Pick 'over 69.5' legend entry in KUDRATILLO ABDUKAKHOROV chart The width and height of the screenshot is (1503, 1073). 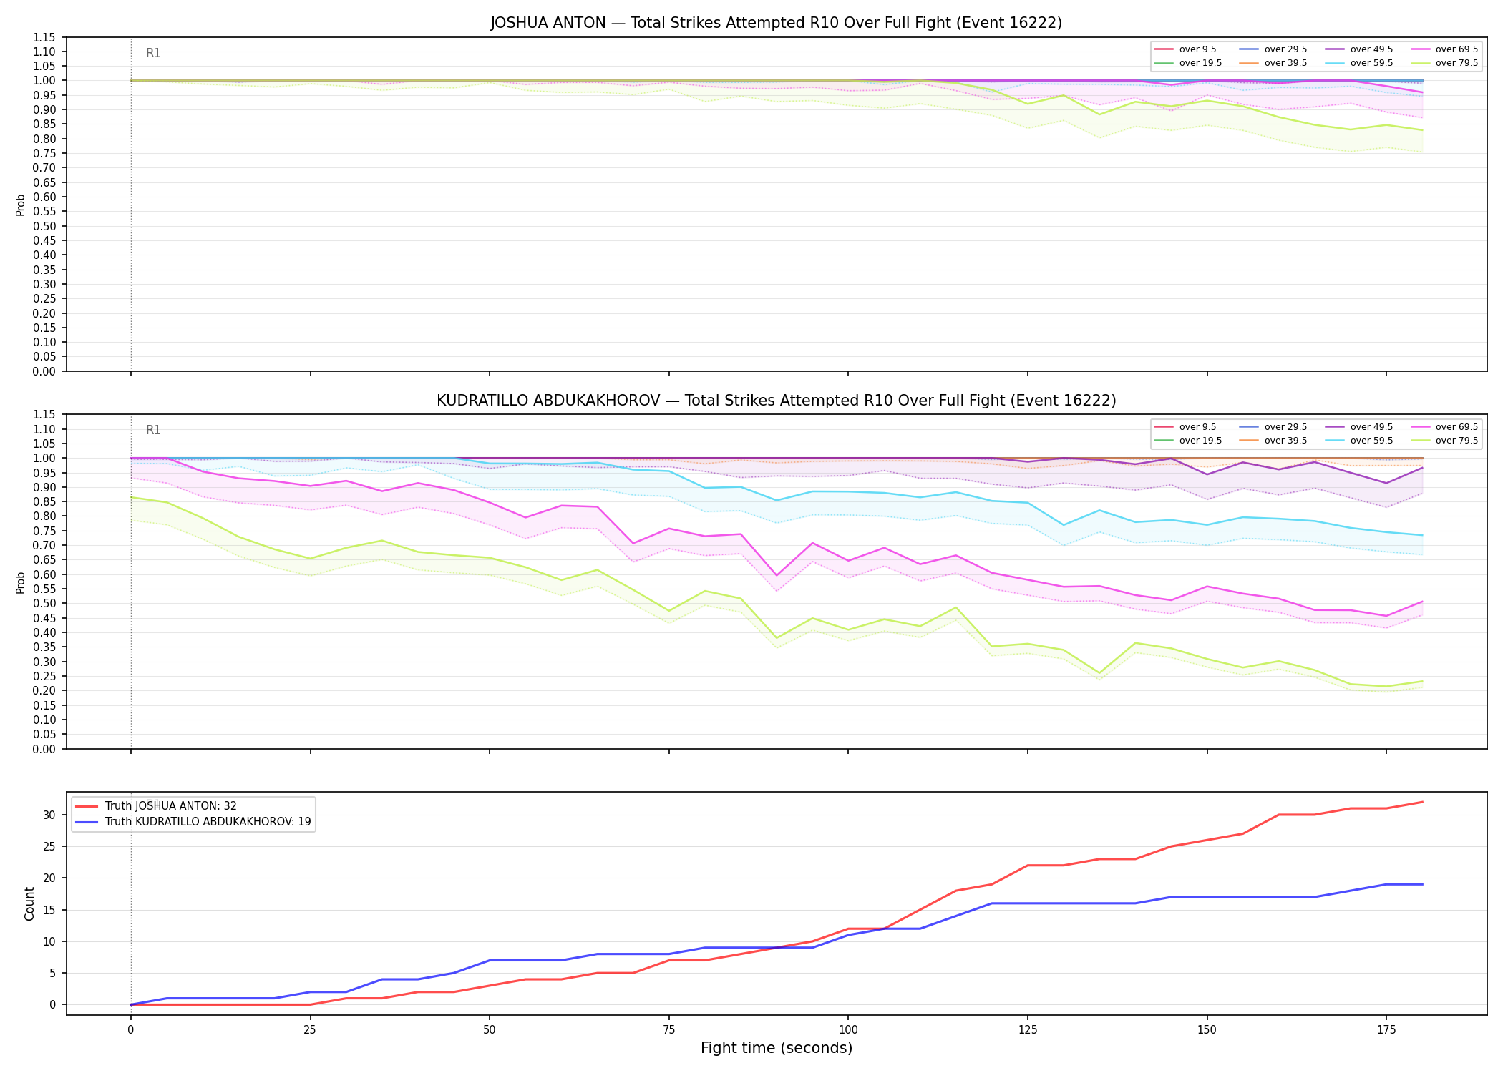pos(1444,427)
